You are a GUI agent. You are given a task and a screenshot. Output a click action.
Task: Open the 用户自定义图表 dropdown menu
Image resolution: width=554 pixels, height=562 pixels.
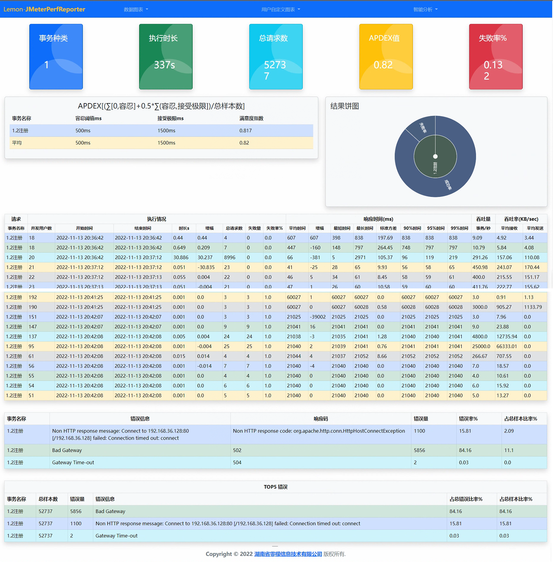pos(281,9)
